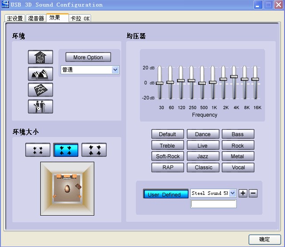285x247 pixels.
Task: Apply the Rock equalizer preset
Action: (x=238, y=145)
